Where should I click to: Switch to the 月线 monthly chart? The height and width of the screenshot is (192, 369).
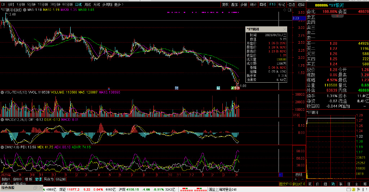click(97, 4)
